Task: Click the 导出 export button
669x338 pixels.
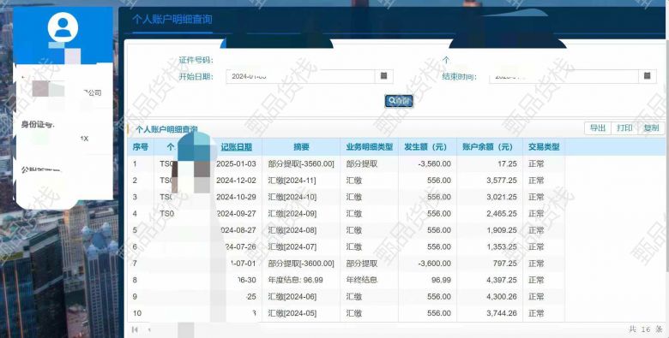Action: [x=597, y=127]
